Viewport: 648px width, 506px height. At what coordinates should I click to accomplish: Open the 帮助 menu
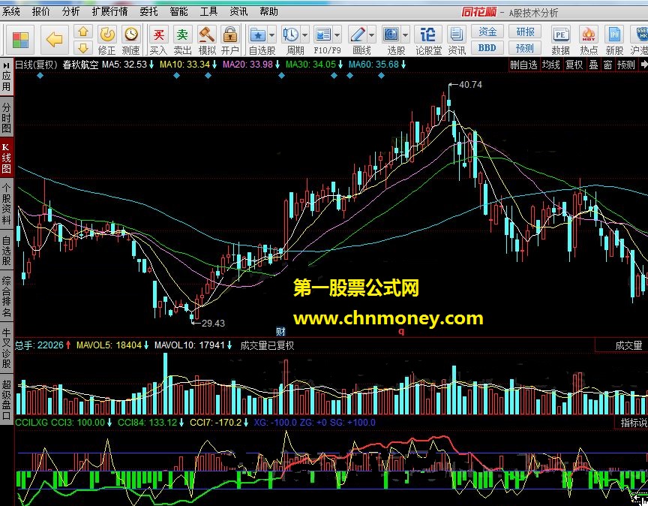click(x=268, y=11)
